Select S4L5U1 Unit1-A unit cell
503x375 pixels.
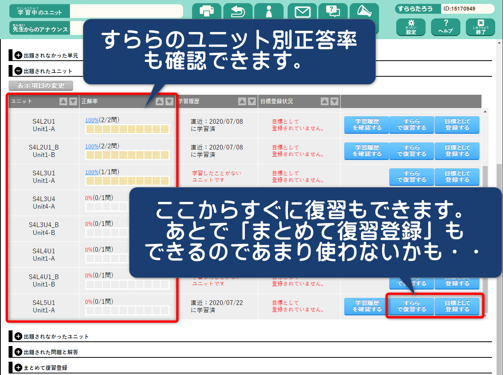44,306
